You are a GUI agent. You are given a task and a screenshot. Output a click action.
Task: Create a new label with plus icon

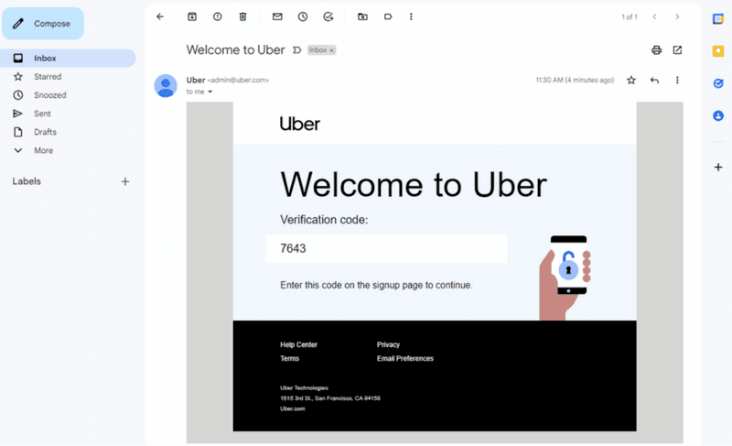point(125,181)
